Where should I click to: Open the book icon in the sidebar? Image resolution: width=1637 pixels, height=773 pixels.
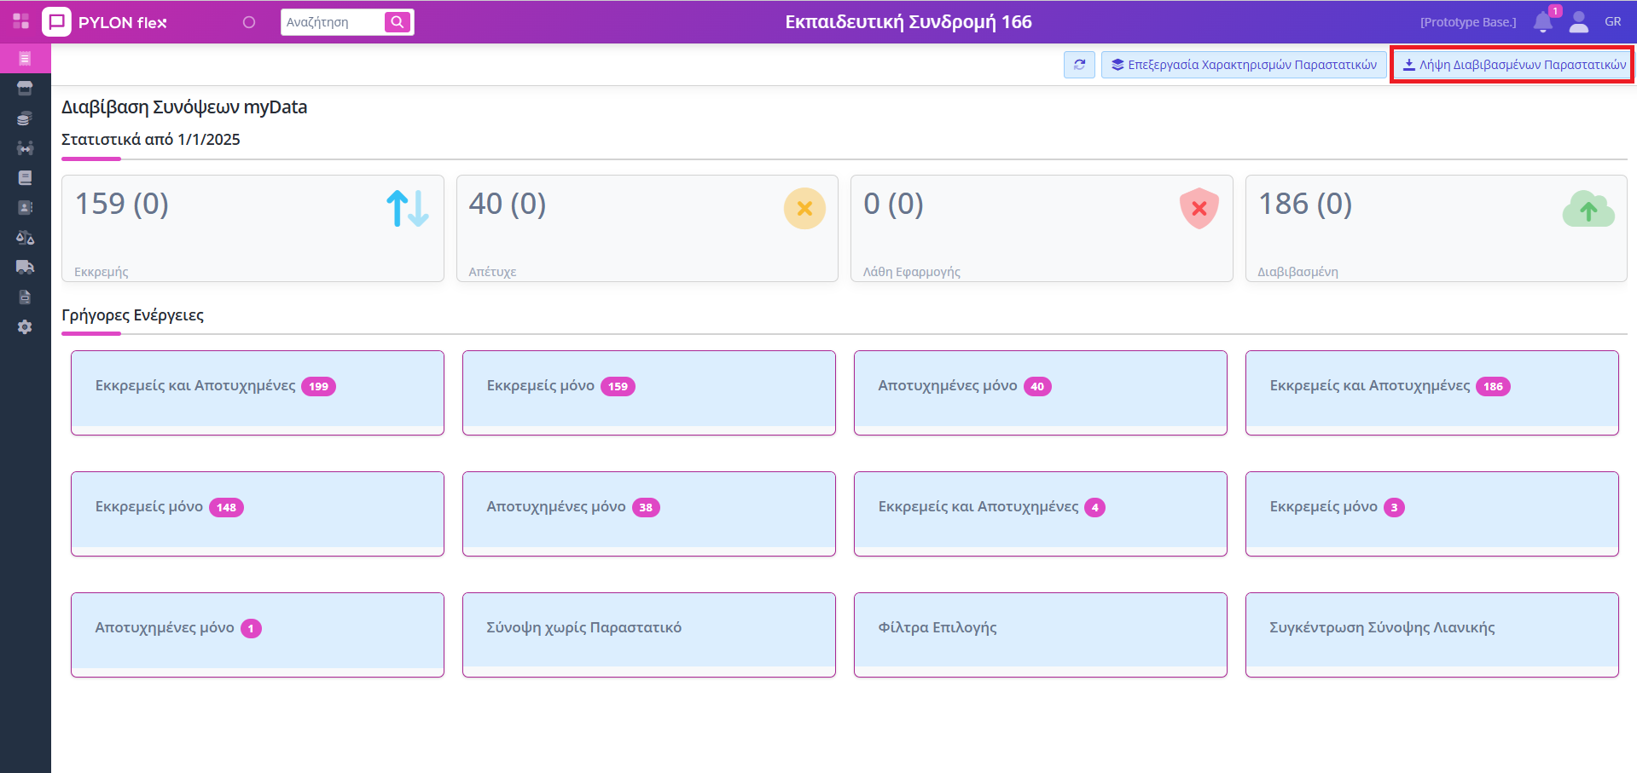[x=25, y=178]
